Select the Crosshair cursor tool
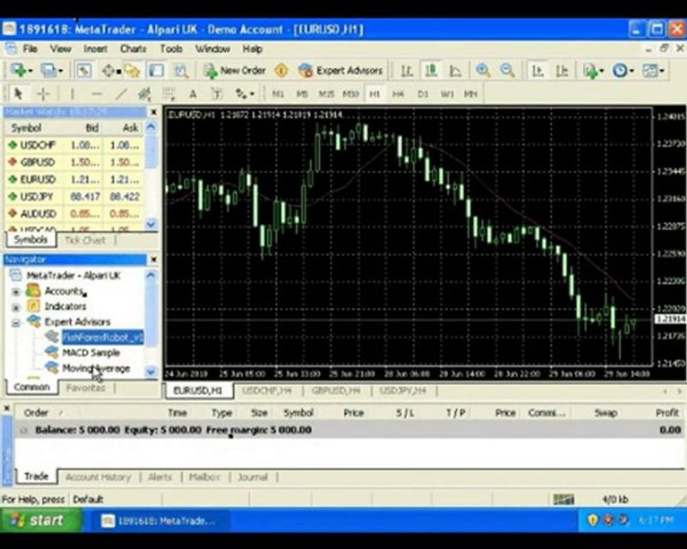The height and width of the screenshot is (549, 687). (x=44, y=94)
